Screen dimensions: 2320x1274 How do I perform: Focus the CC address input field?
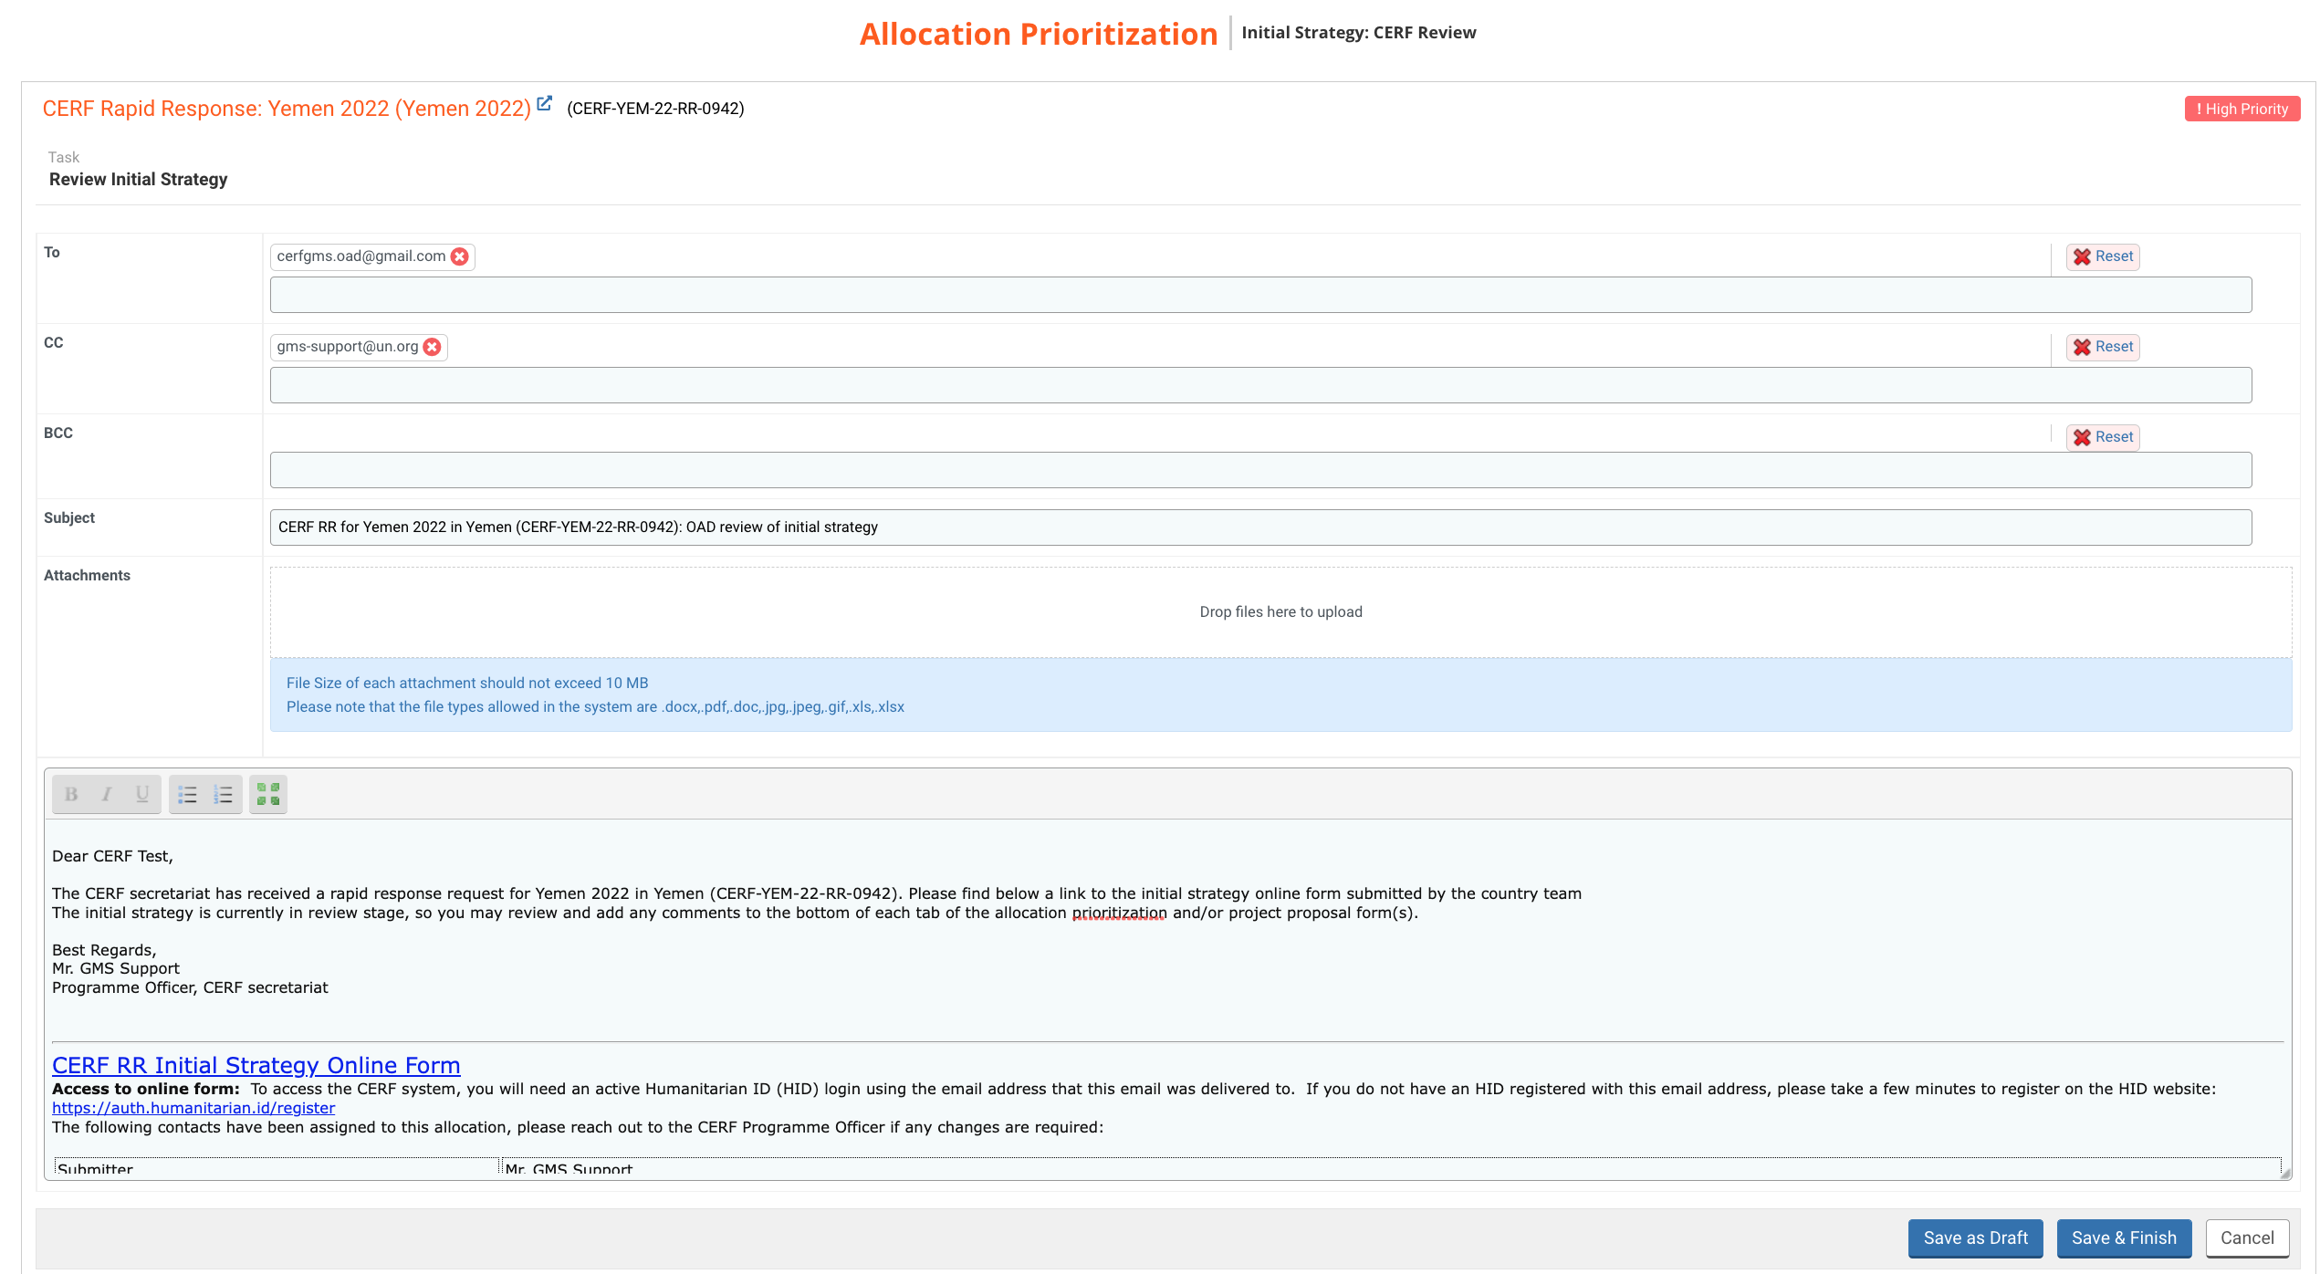click(1260, 385)
